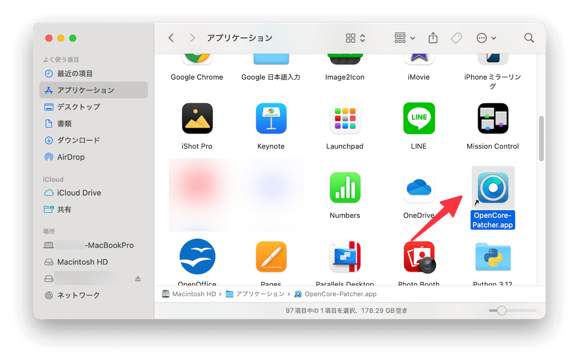The image size is (579, 363).
Task: Select the Pages app icon
Action: [271, 257]
